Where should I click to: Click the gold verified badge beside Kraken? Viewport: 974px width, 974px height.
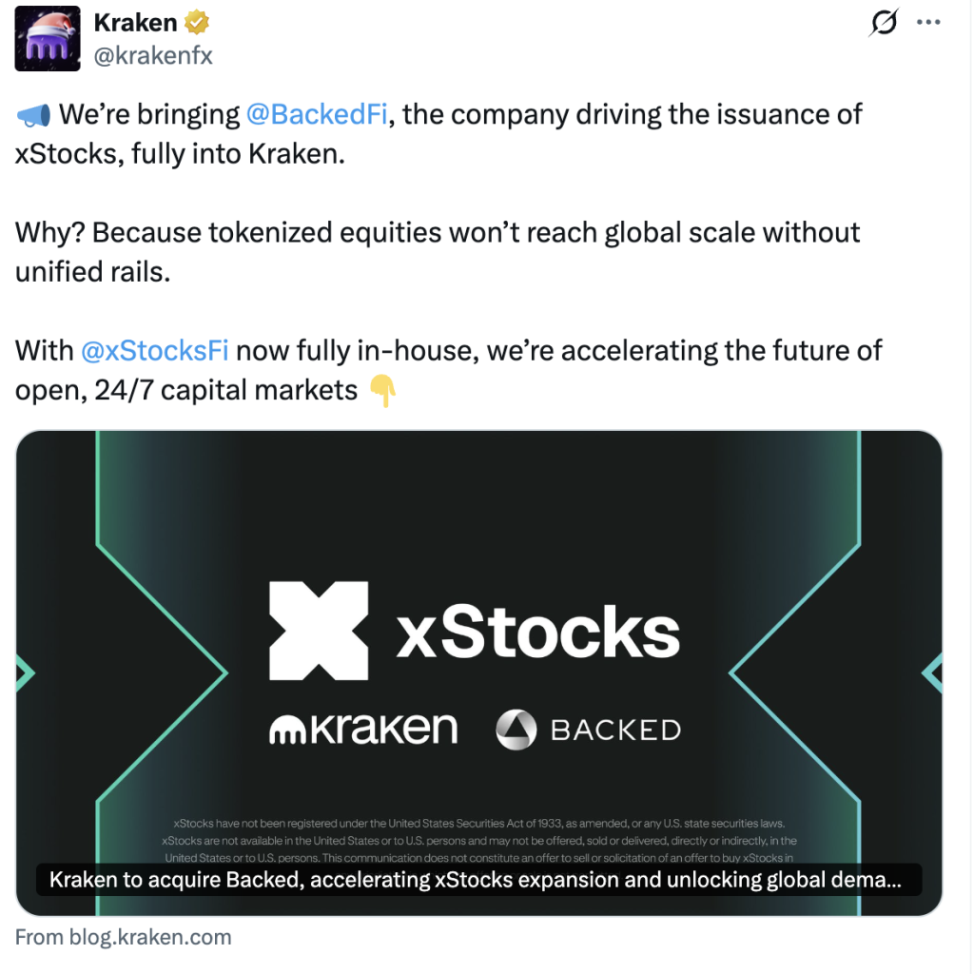[x=194, y=21]
